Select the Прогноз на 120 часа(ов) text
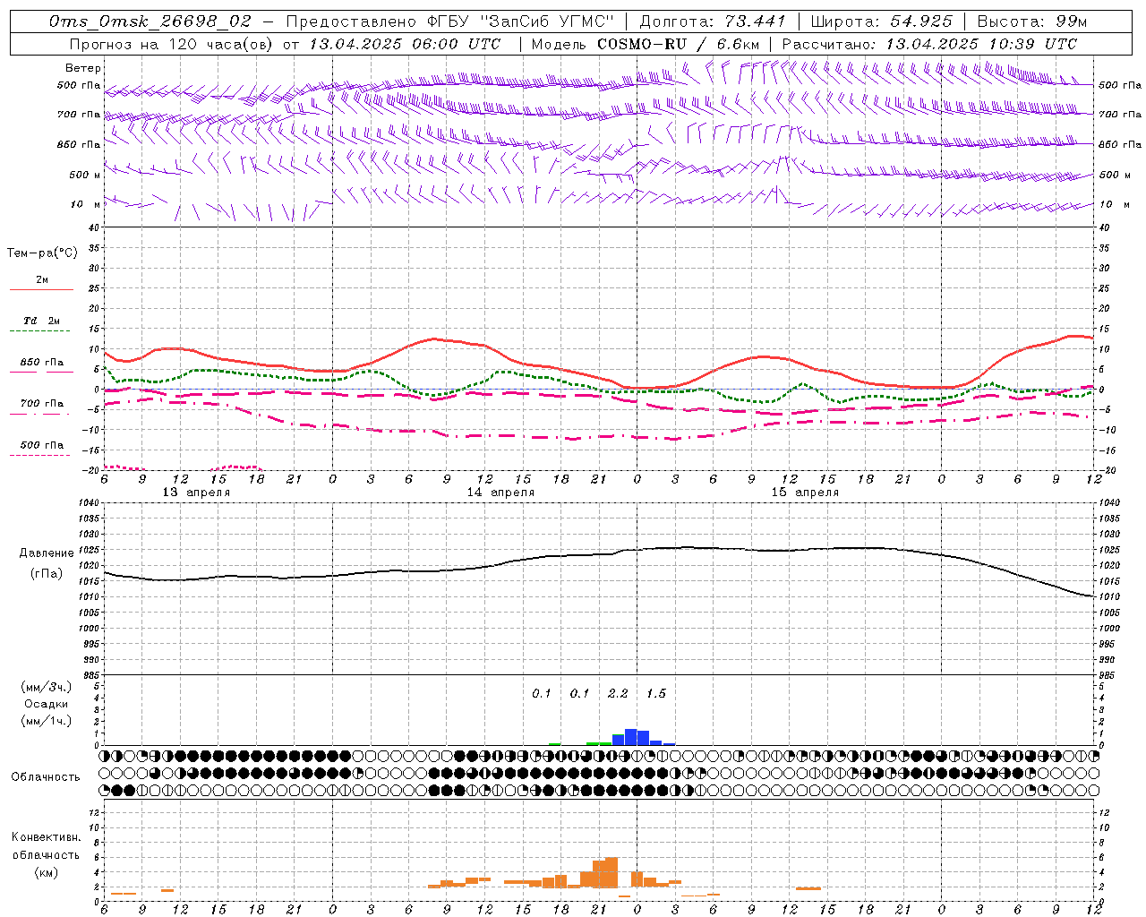Image resolution: width=1146 pixels, height=917 pixels. pos(173,44)
